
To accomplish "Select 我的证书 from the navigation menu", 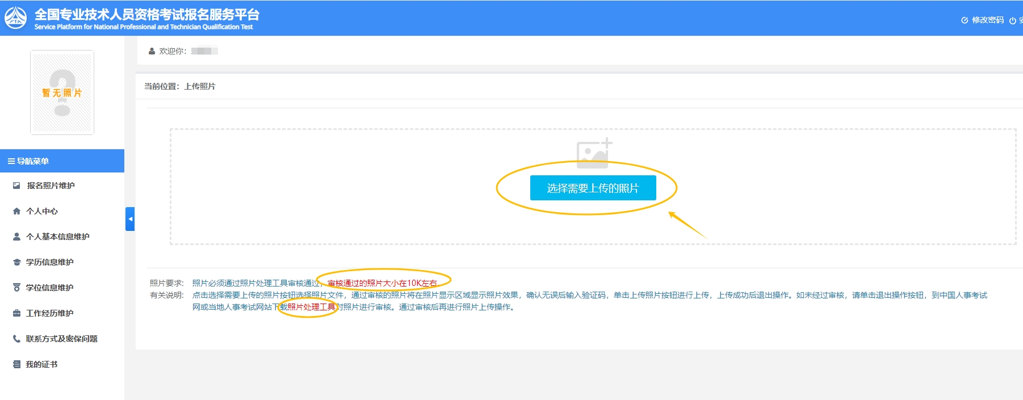I will click(x=41, y=364).
